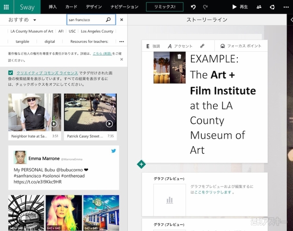
Task: Open the bar chart placeholder
Action: tap(169, 200)
